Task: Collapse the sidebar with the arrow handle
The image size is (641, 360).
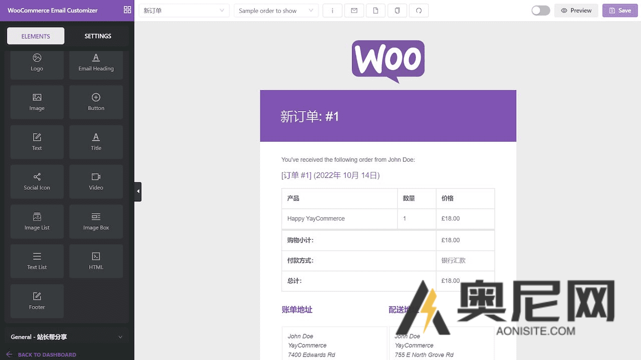Action: pos(138,191)
